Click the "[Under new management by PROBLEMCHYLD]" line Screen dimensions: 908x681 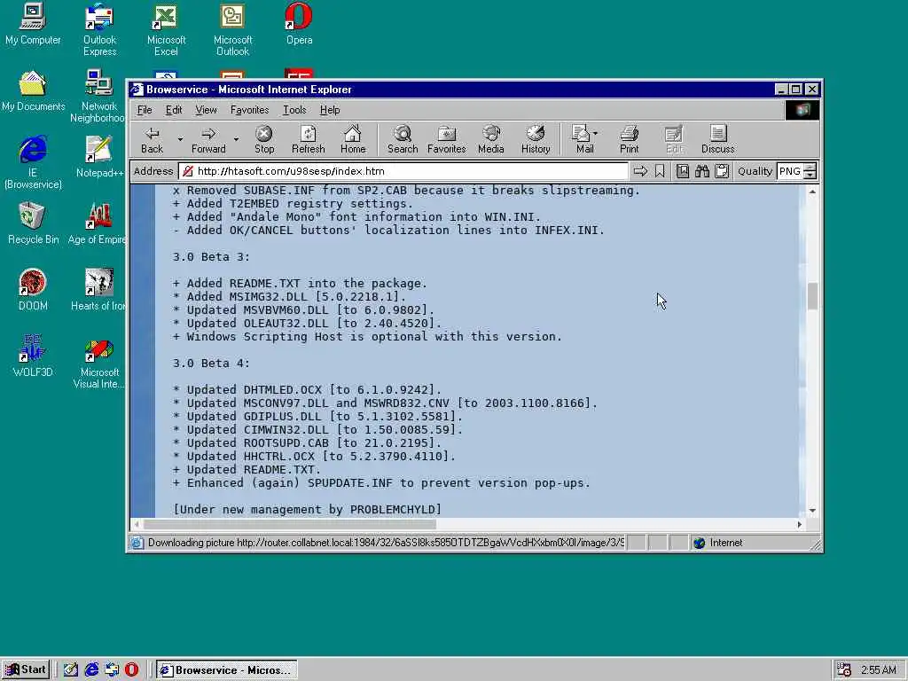(307, 510)
